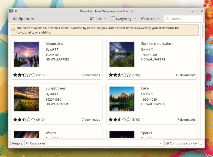213x157 pixels.
Task: Click the Recent clock icon
Action: [143, 19]
